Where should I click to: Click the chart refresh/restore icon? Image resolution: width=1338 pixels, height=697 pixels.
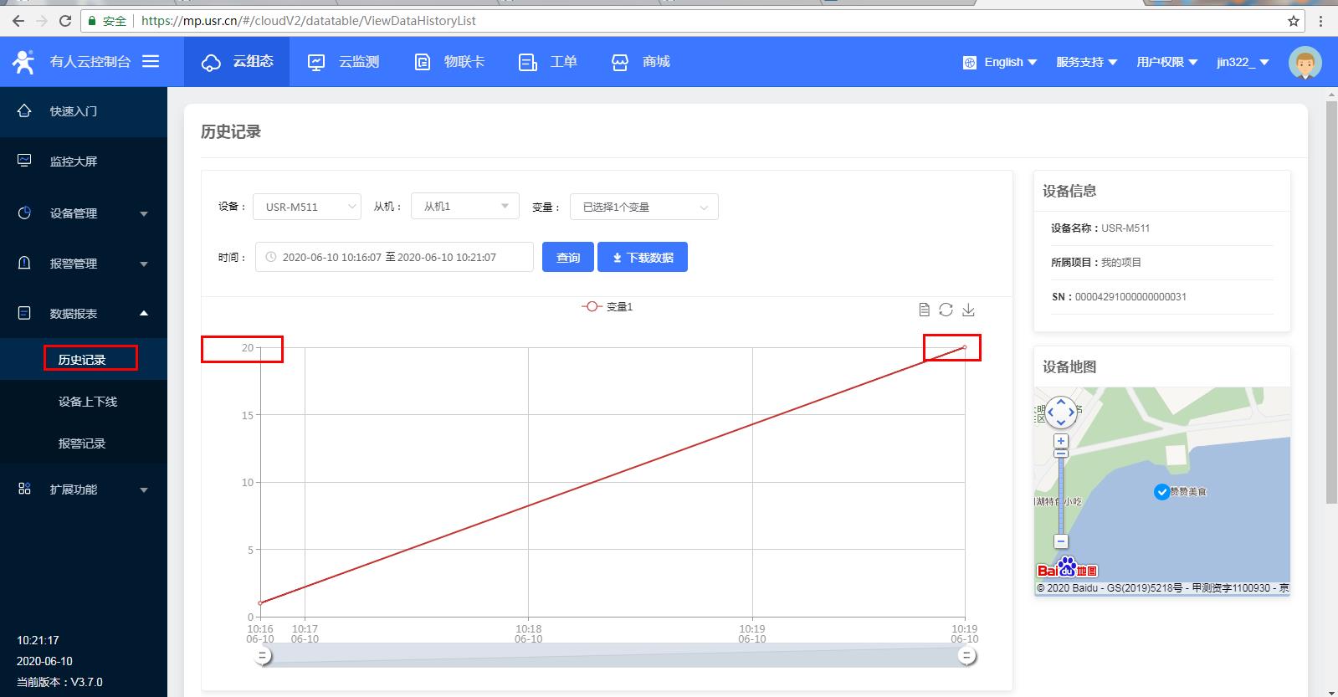(946, 310)
